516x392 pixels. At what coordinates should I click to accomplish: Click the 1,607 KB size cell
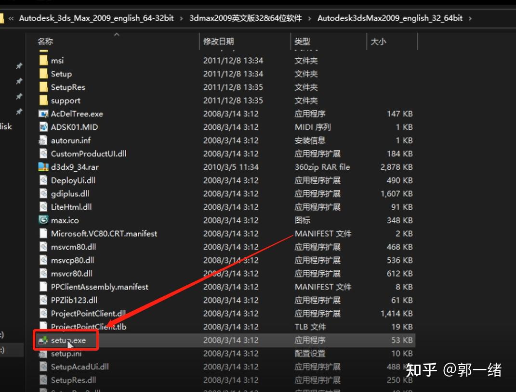397,193
